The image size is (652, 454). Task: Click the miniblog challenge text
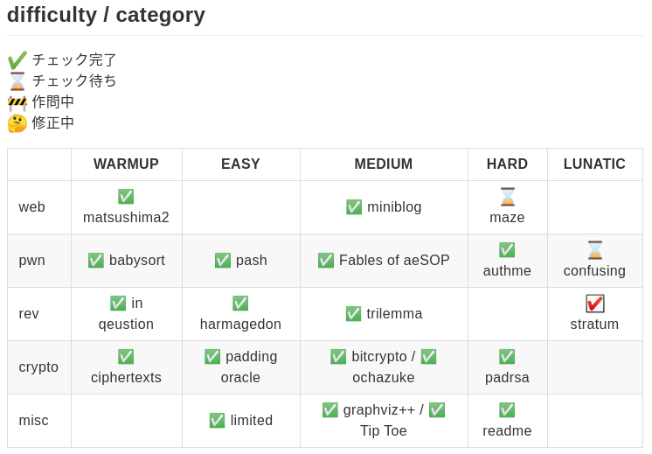(x=394, y=207)
